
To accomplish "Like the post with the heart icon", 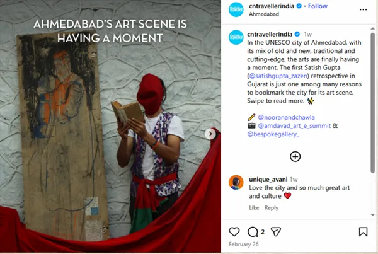I will (234, 233).
